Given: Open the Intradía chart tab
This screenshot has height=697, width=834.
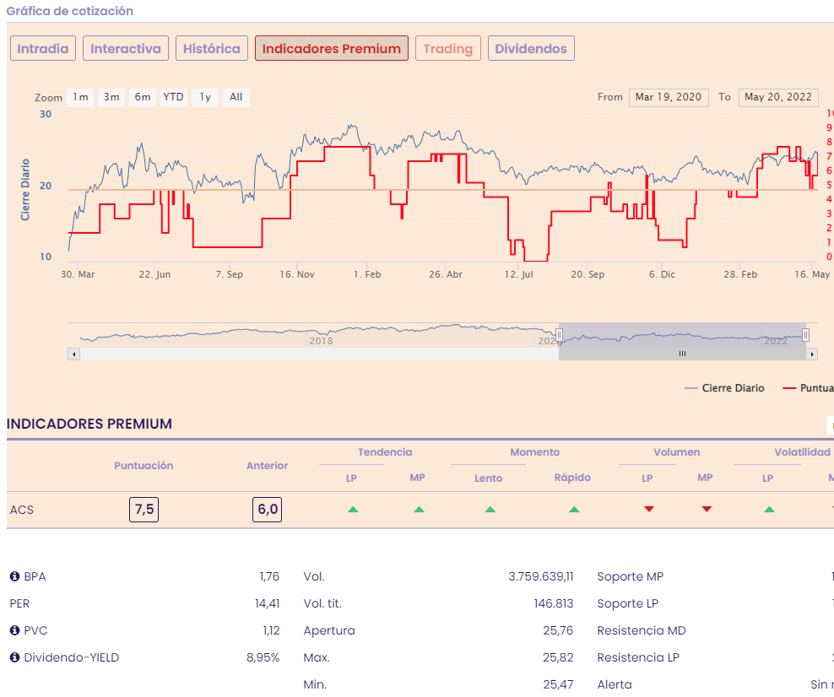Looking at the screenshot, I should [x=43, y=48].
